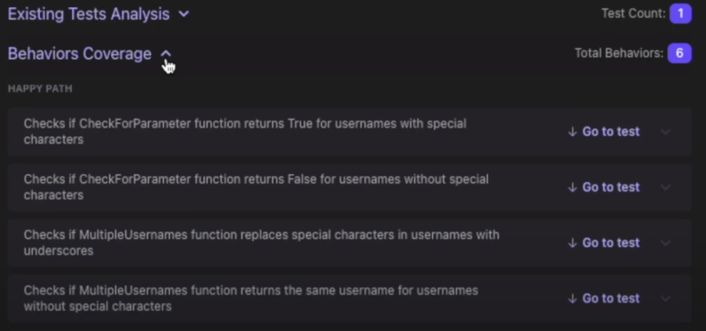This screenshot has width=706, height=331.
Task: Click the Existing Tests Analysis heading
Action: pyautogui.click(x=89, y=14)
